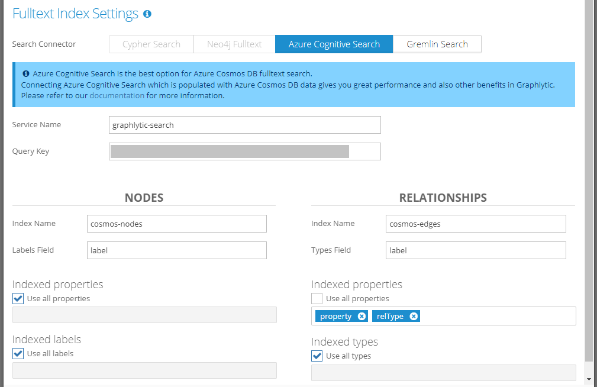Click the scrollbar down arrow
This screenshot has width=597, height=387.
coord(589,379)
